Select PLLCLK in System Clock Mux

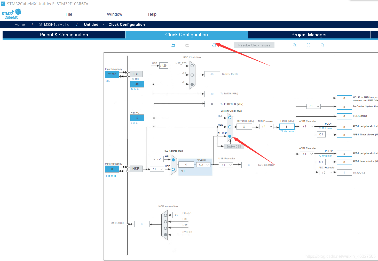click(230, 136)
